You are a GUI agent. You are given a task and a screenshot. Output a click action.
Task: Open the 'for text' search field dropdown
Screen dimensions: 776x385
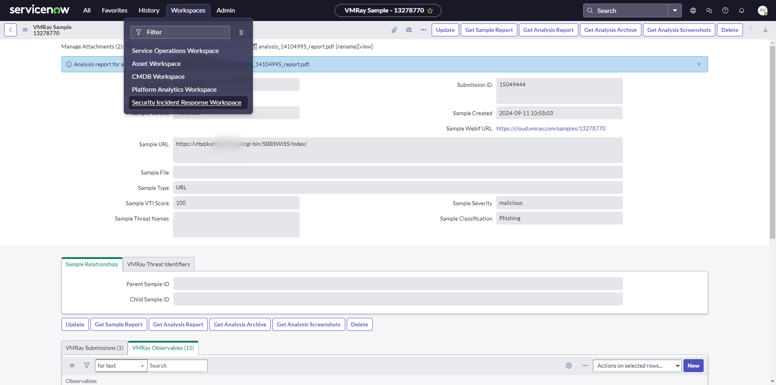point(121,366)
